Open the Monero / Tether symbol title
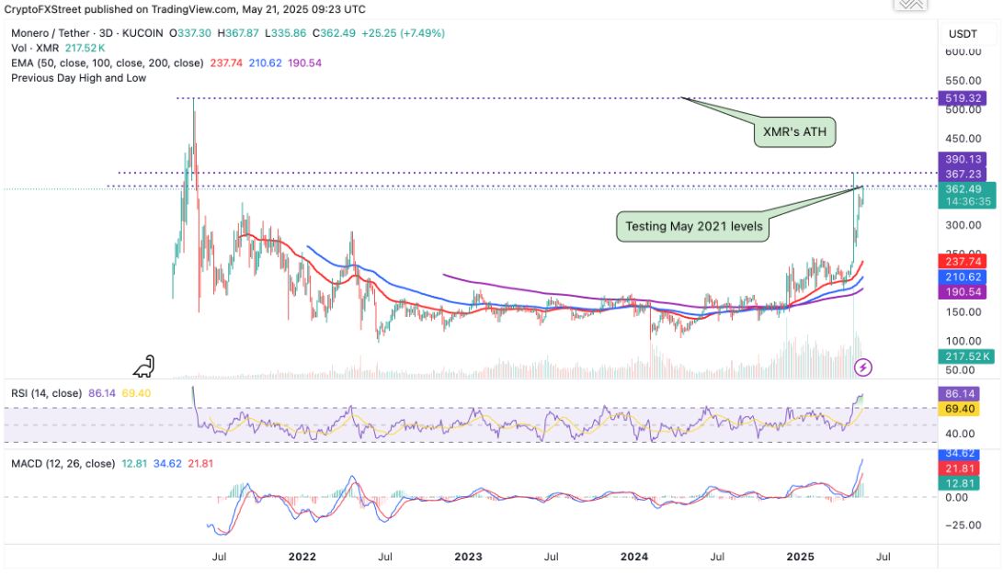The image size is (1003, 576). [x=87, y=32]
